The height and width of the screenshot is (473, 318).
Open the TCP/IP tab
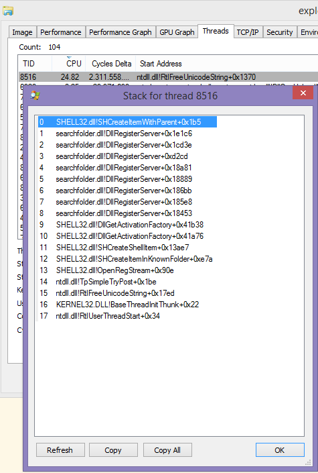pos(248,32)
